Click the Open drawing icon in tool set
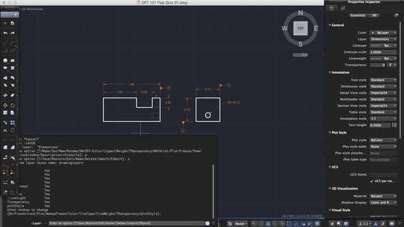This screenshot has width=404, height=227. 13,23
